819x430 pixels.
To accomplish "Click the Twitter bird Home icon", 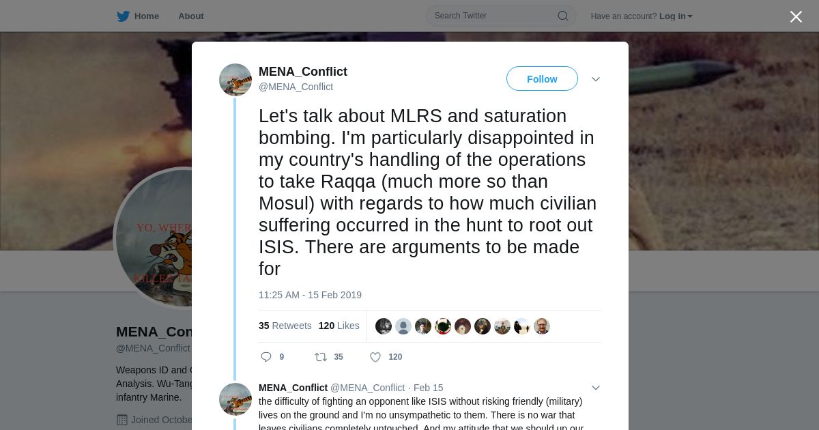I will pyautogui.click(x=123, y=16).
